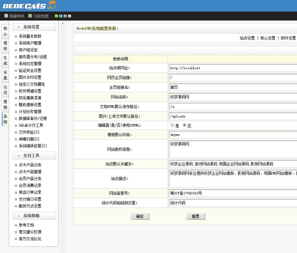Image resolution: width=297 pixels, height=253 pixels.
Task: Open 用户组设定 menu entry
Action: [28, 50]
